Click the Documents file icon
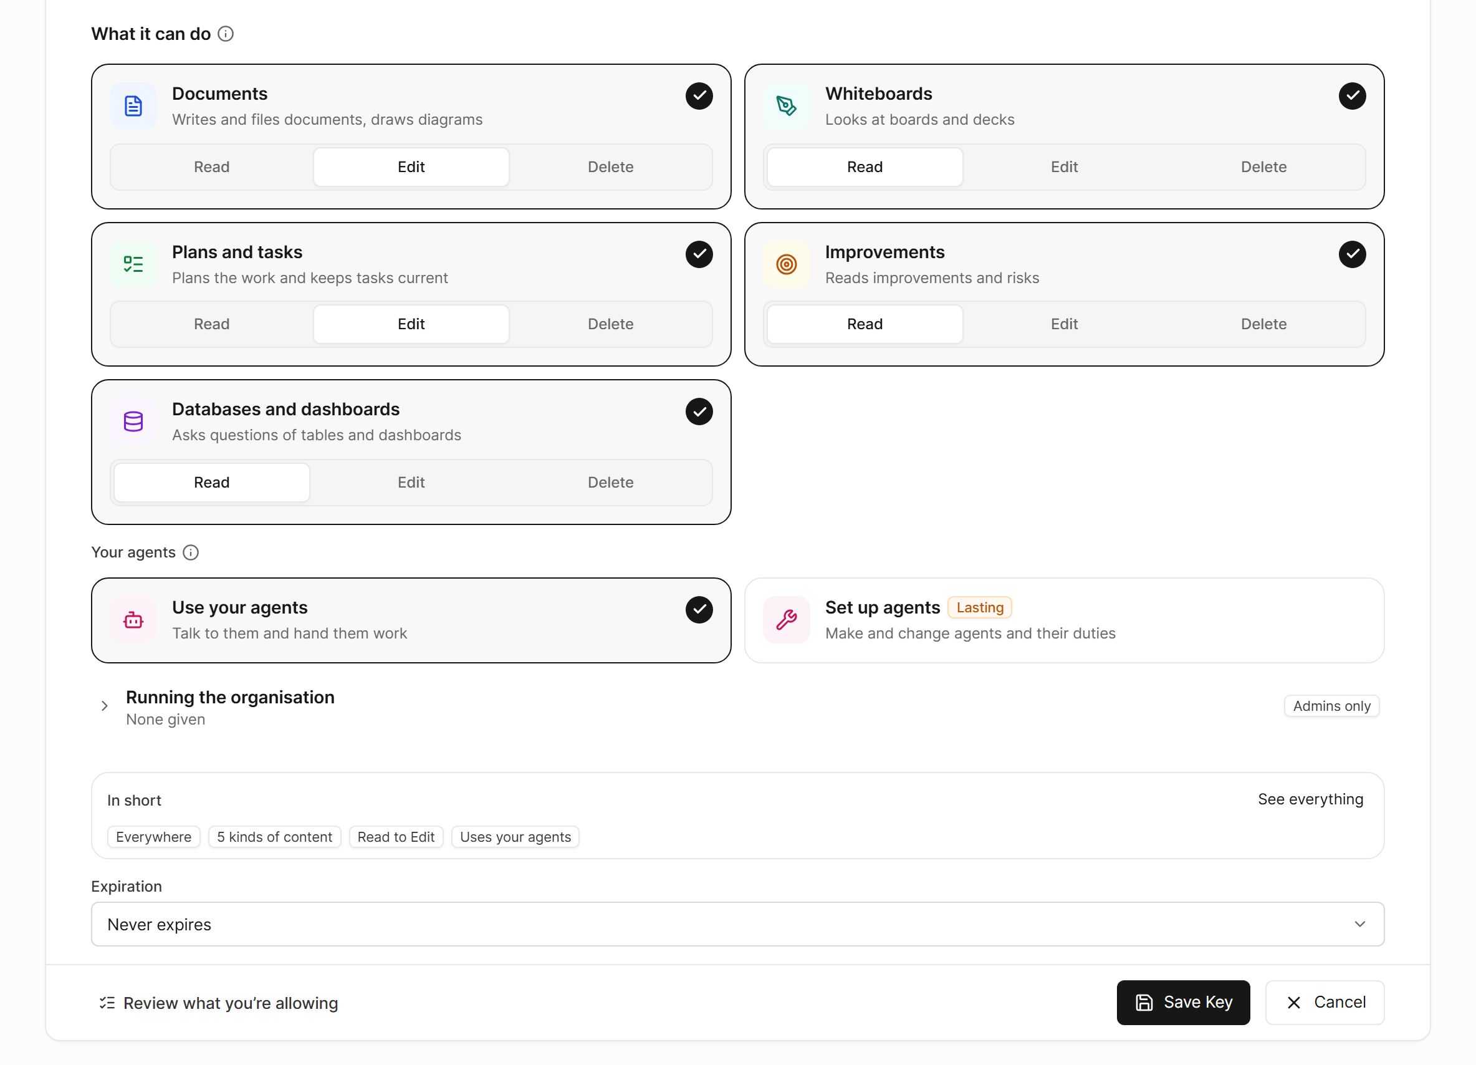Screen dimensions: 1476x1065 (133, 106)
